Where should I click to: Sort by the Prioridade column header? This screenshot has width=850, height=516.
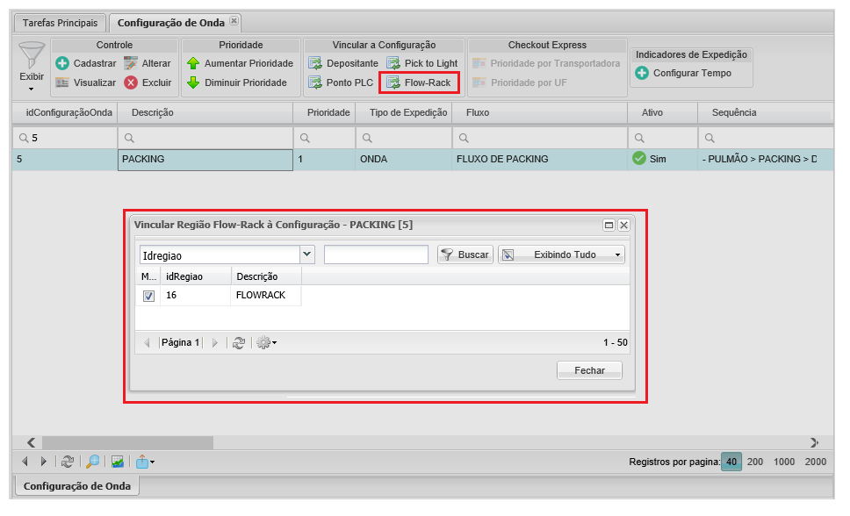click(324, 112)
